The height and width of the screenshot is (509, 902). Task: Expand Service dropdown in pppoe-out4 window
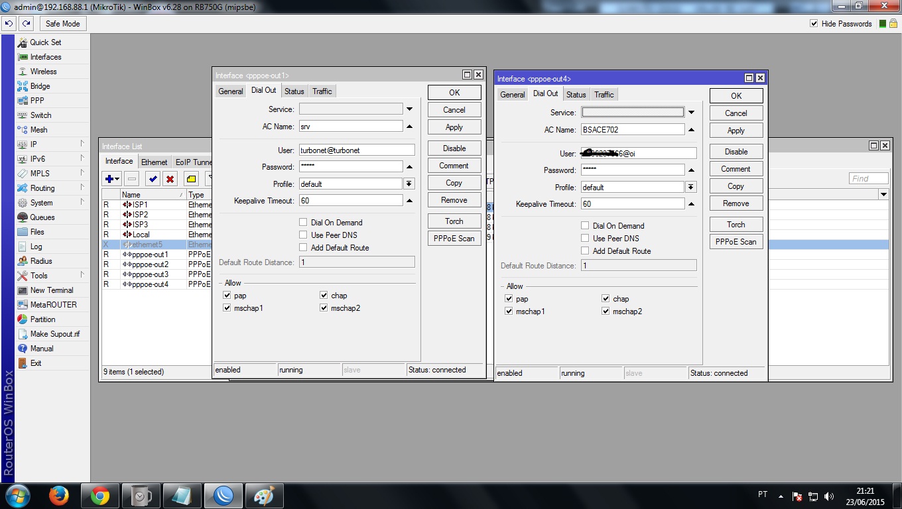pyautogui.click(x=691, y=113)
